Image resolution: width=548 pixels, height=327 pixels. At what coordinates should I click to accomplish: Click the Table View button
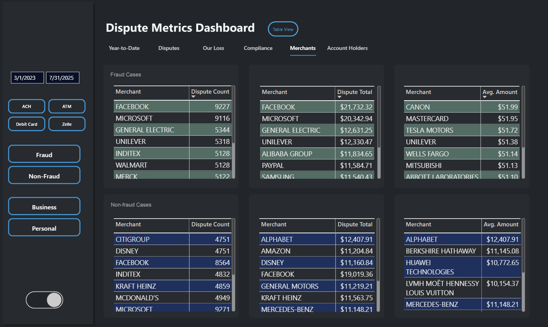coord(283,29)
